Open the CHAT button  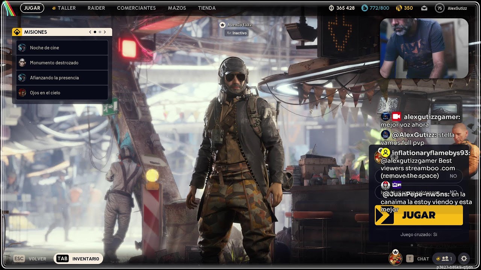click(423, 259)
